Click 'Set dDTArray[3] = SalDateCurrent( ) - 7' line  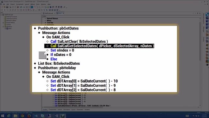(70, 99)
